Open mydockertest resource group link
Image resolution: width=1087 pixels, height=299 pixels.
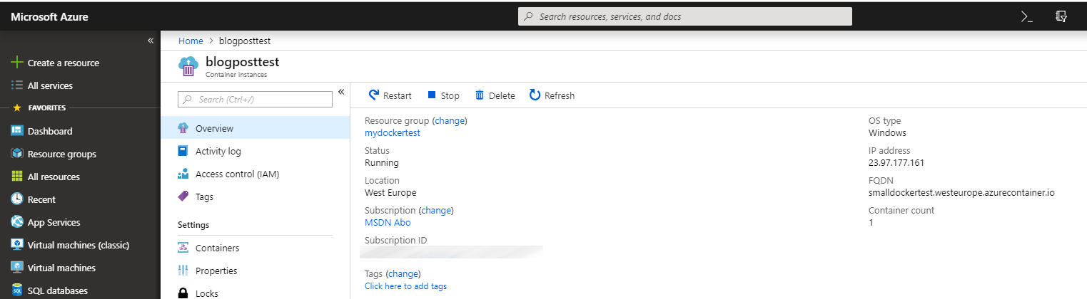pos(393,132)
